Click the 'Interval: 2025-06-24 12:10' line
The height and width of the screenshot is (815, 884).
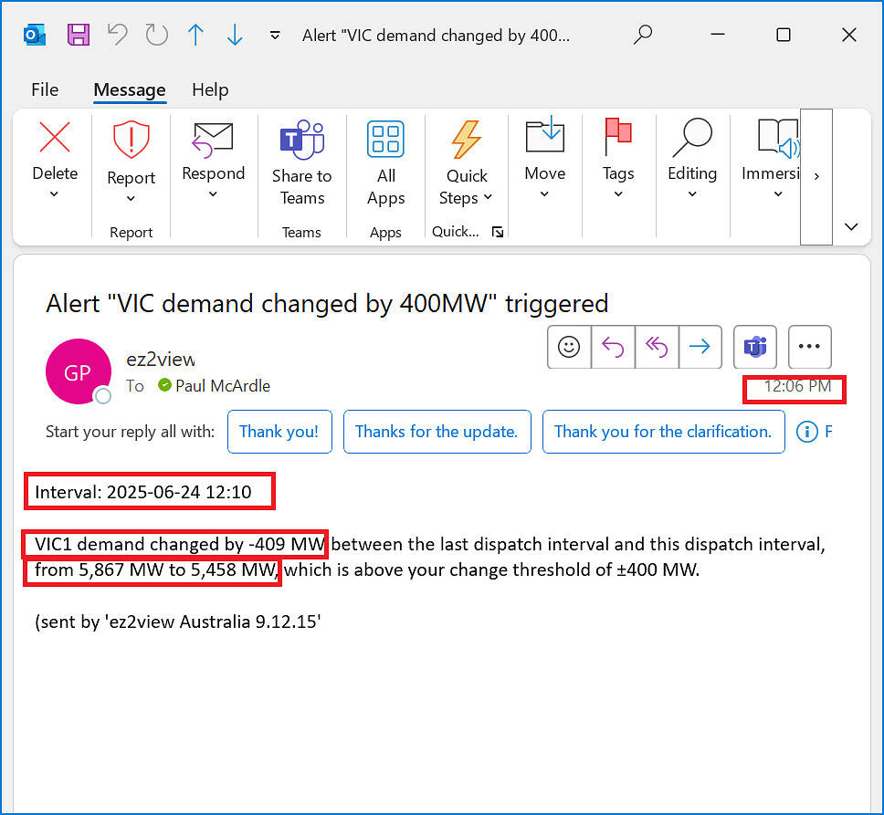pyautogui.click(x=143, y=492)
